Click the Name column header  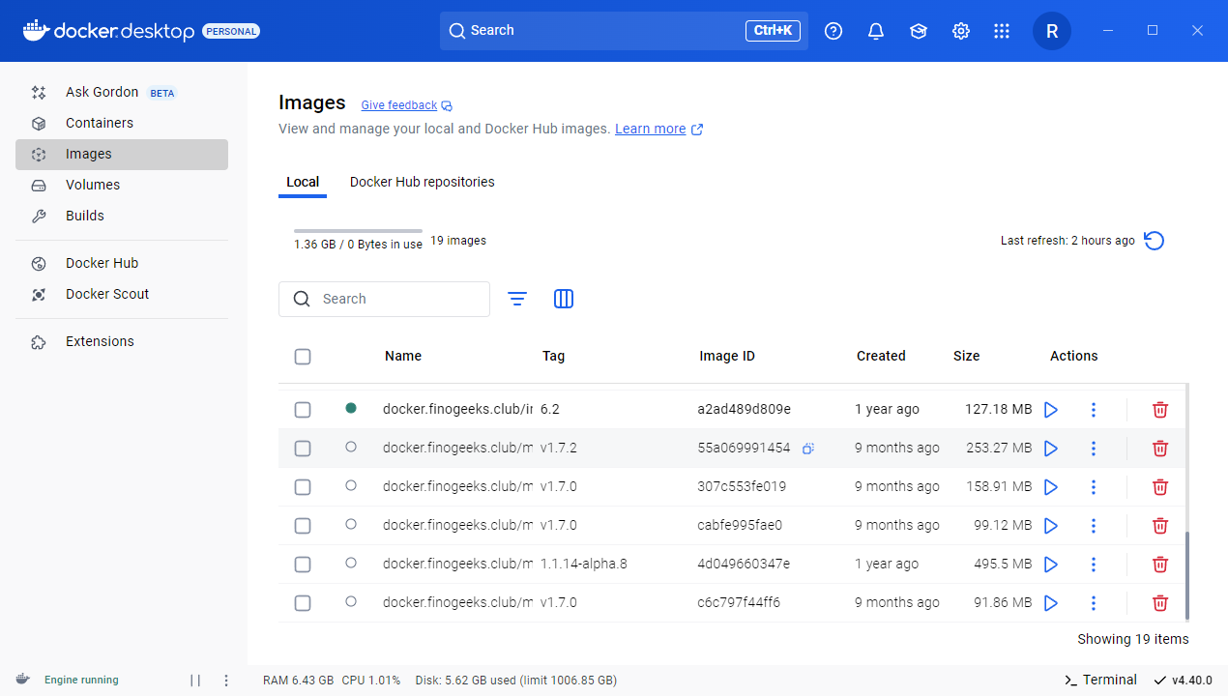coord(403,356)
